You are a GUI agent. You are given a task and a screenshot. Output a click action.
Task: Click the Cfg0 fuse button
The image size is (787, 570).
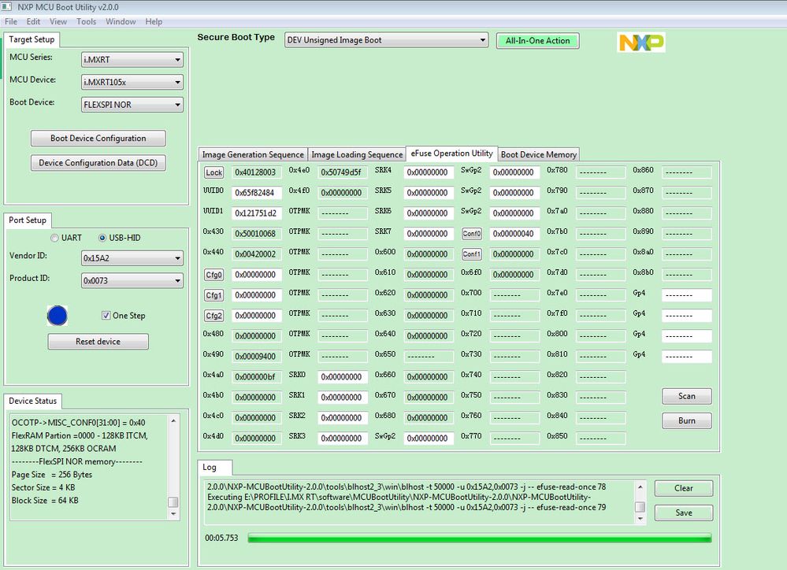point(213,275)
